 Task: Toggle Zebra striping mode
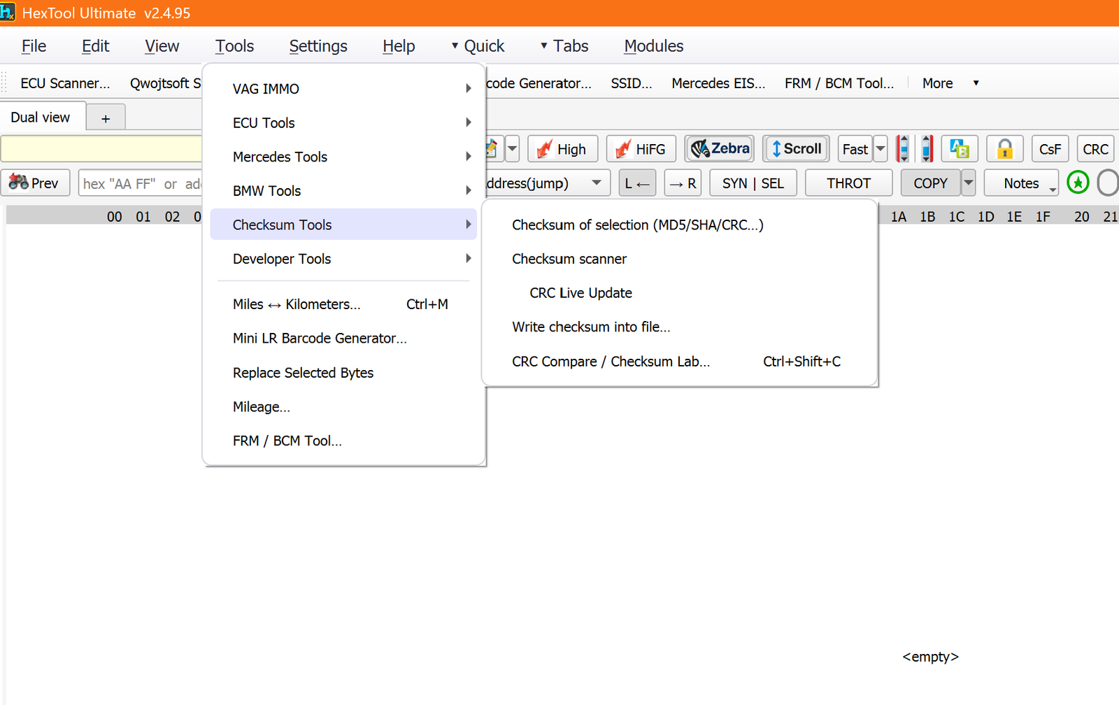pos(720,149)
